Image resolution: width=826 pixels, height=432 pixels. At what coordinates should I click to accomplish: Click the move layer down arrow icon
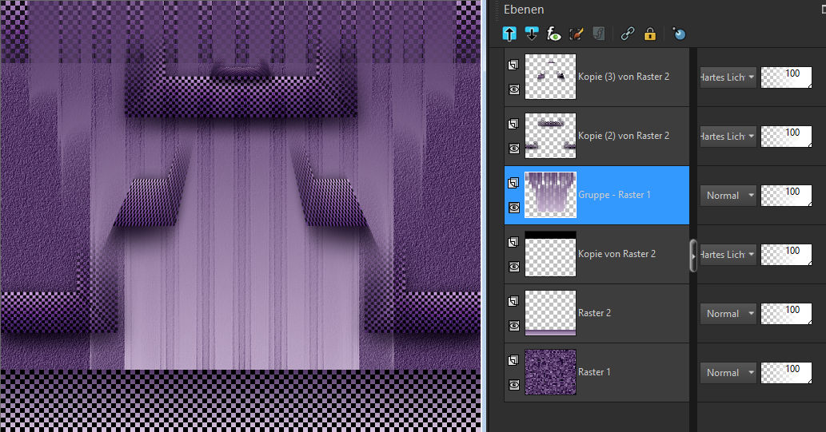(x=532, y=34)
